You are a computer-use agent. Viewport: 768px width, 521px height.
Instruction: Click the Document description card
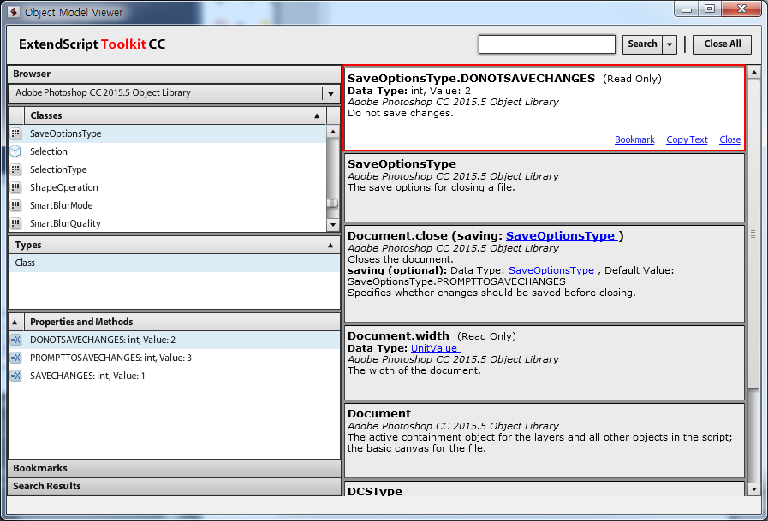(x=545, y=441)
